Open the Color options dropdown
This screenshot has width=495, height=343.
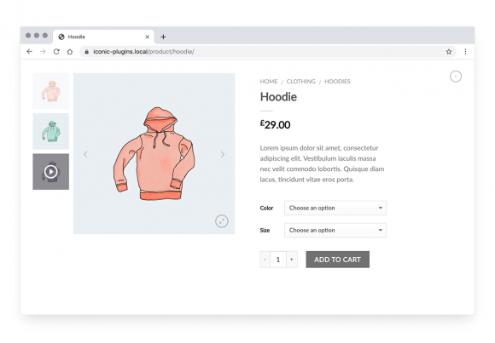pos(335,208)
